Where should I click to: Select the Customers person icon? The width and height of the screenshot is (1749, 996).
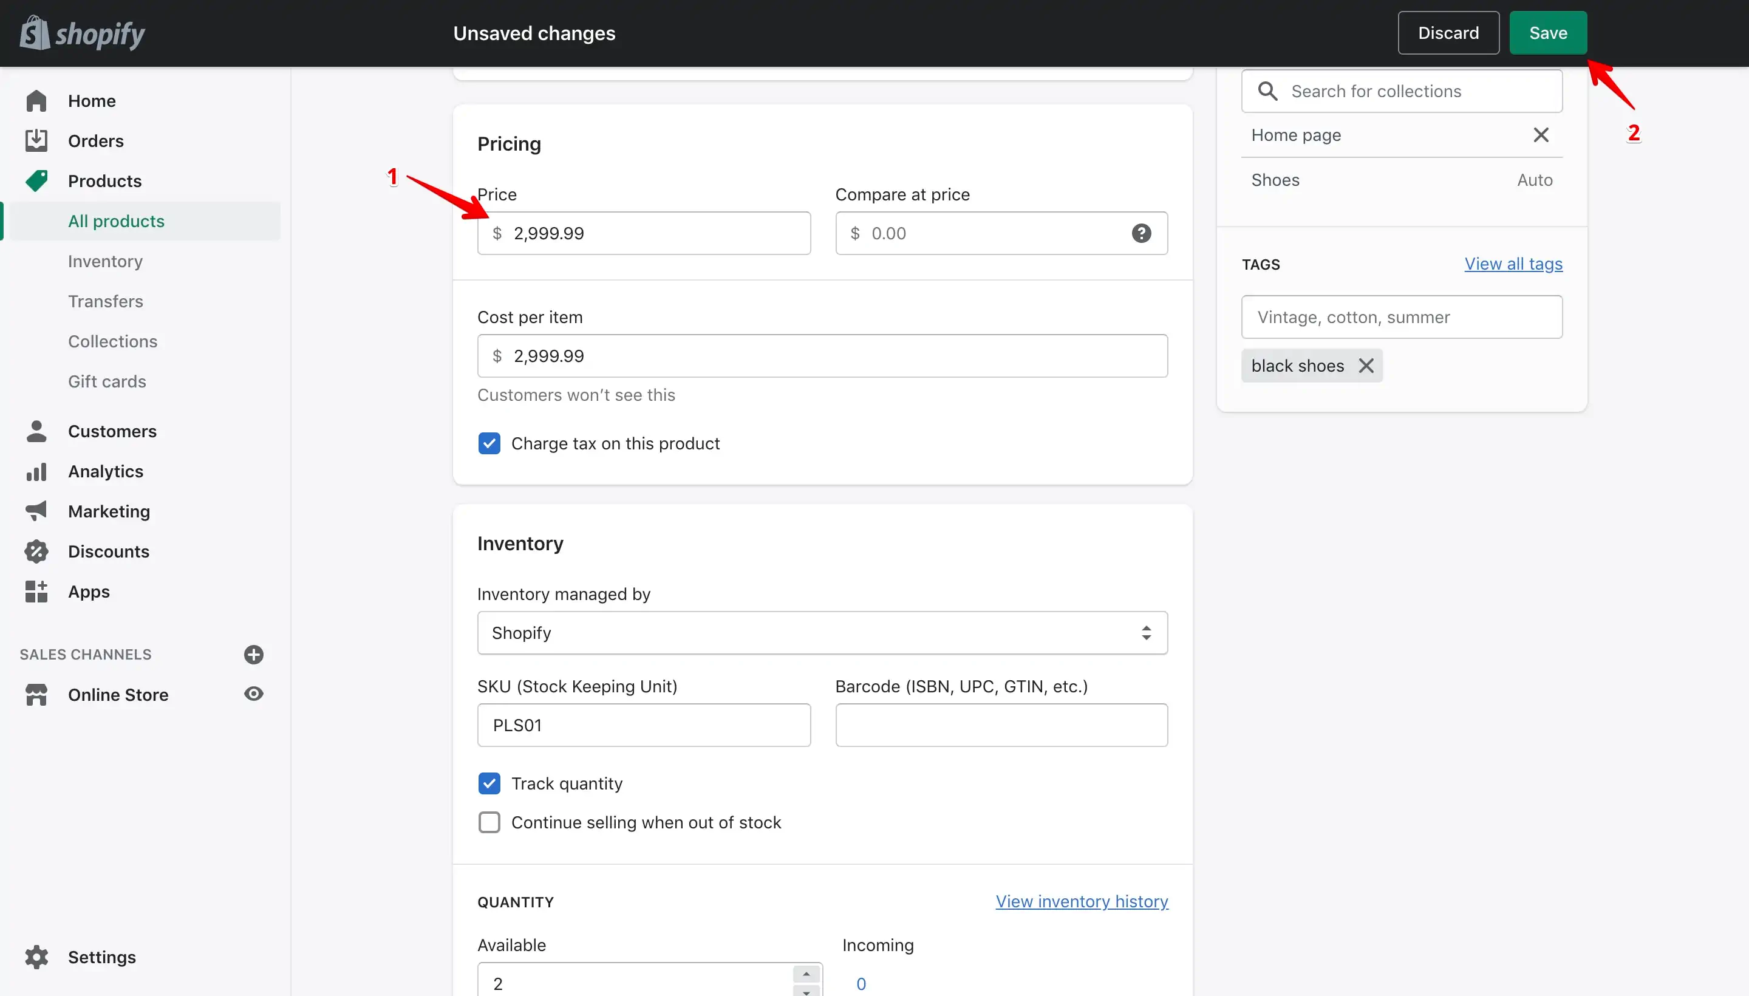(x=36, y=431)
